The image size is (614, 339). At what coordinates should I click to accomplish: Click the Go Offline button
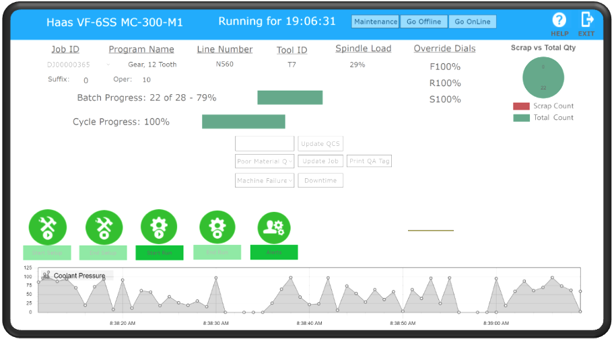pyautogui.click(x=423, y=22)
